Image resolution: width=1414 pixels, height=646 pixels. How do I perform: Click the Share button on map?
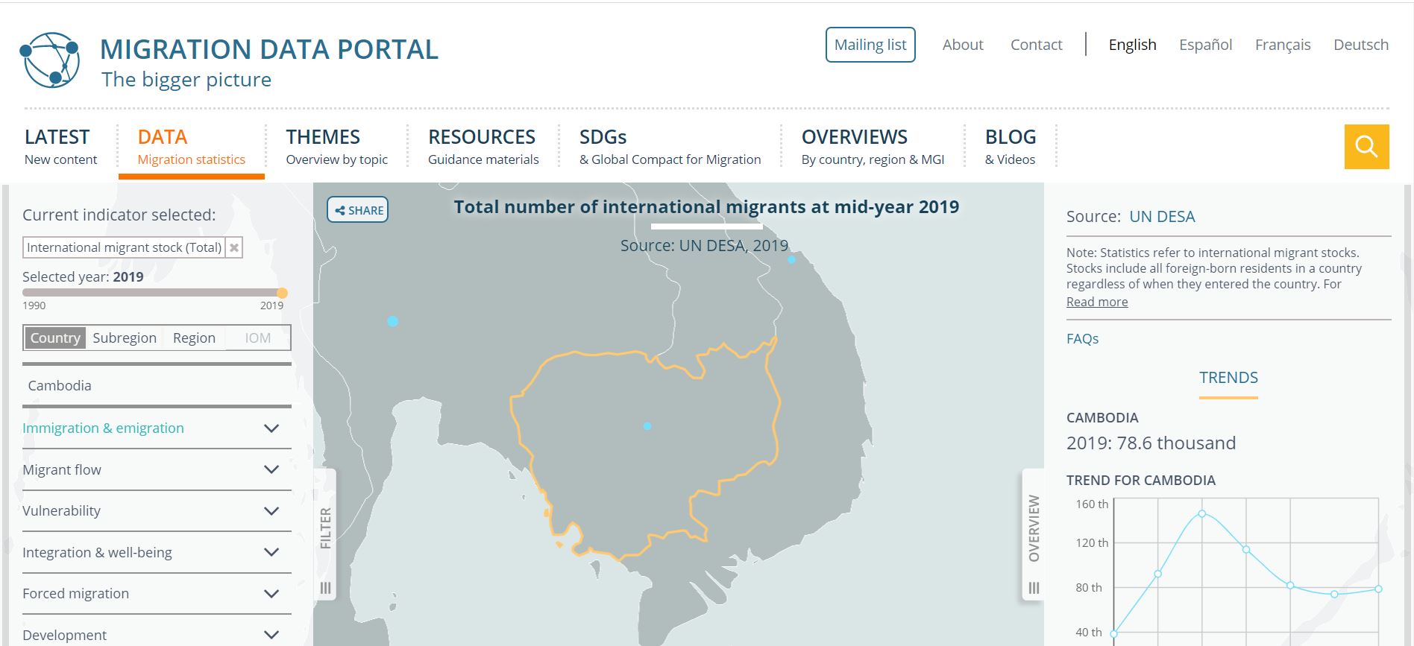click(x=358, y=210)
